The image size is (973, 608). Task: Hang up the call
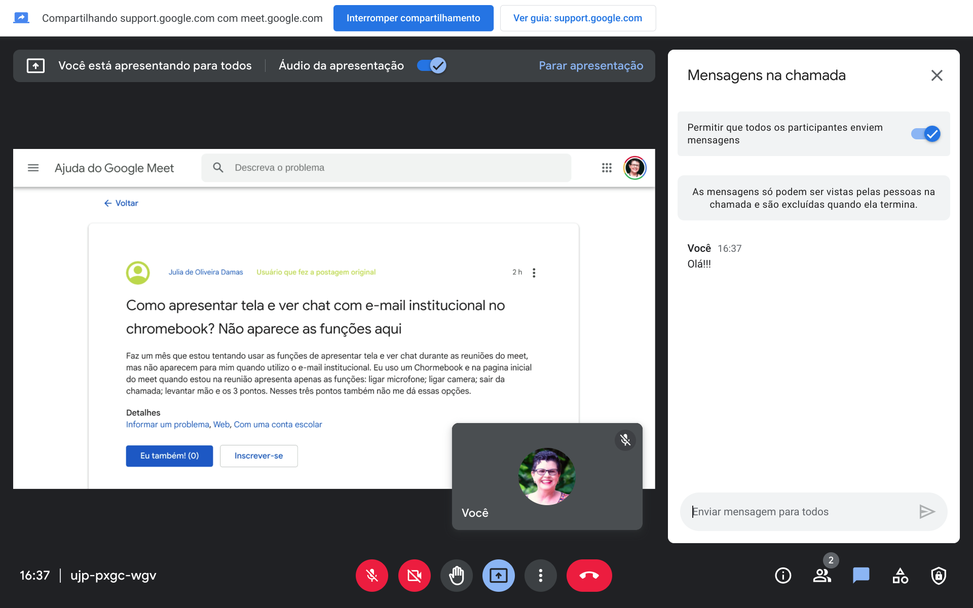point(589,576)
